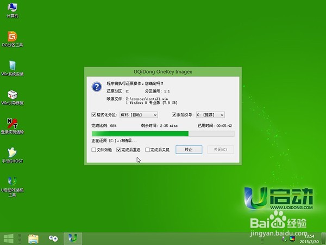The image size is (326, 245).
Task: Click the colorful display tray icon
Action: coord(292,238)
